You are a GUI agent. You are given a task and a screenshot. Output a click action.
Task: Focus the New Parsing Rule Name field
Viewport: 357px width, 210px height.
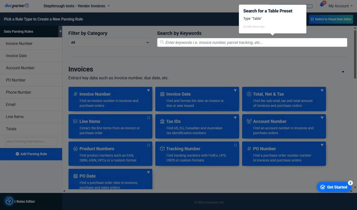[x=31, y=141]
